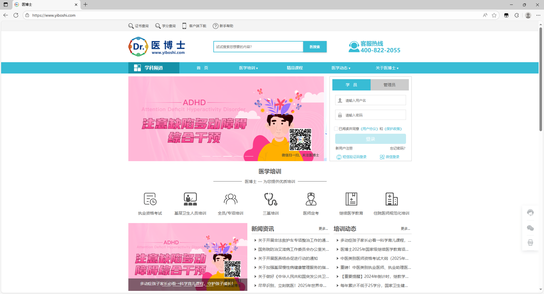Switch to the 管理员 login tab

389,85
